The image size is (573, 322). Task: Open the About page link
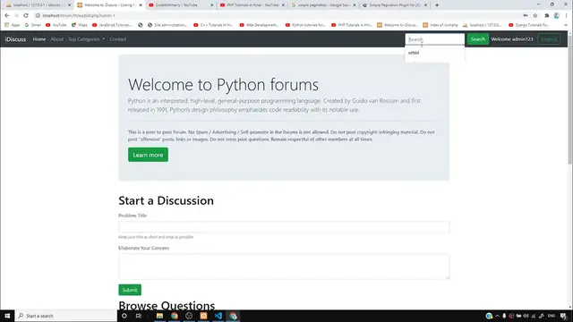click(x=56, y=39)
